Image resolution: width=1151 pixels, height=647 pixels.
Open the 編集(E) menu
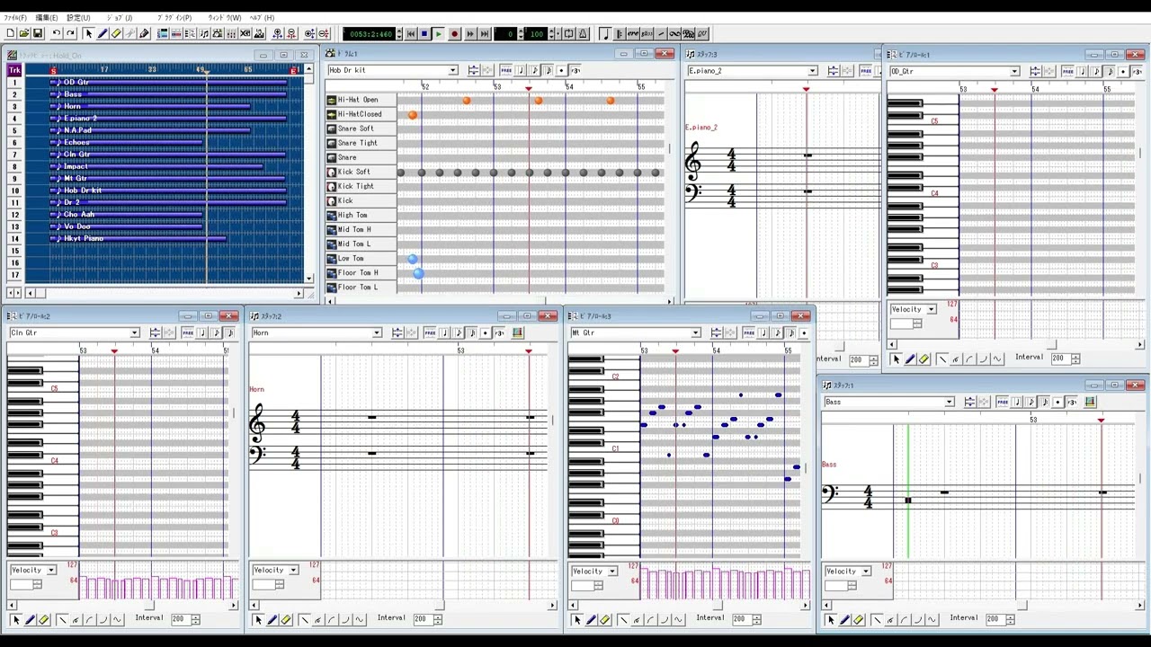tap(47, 18)
